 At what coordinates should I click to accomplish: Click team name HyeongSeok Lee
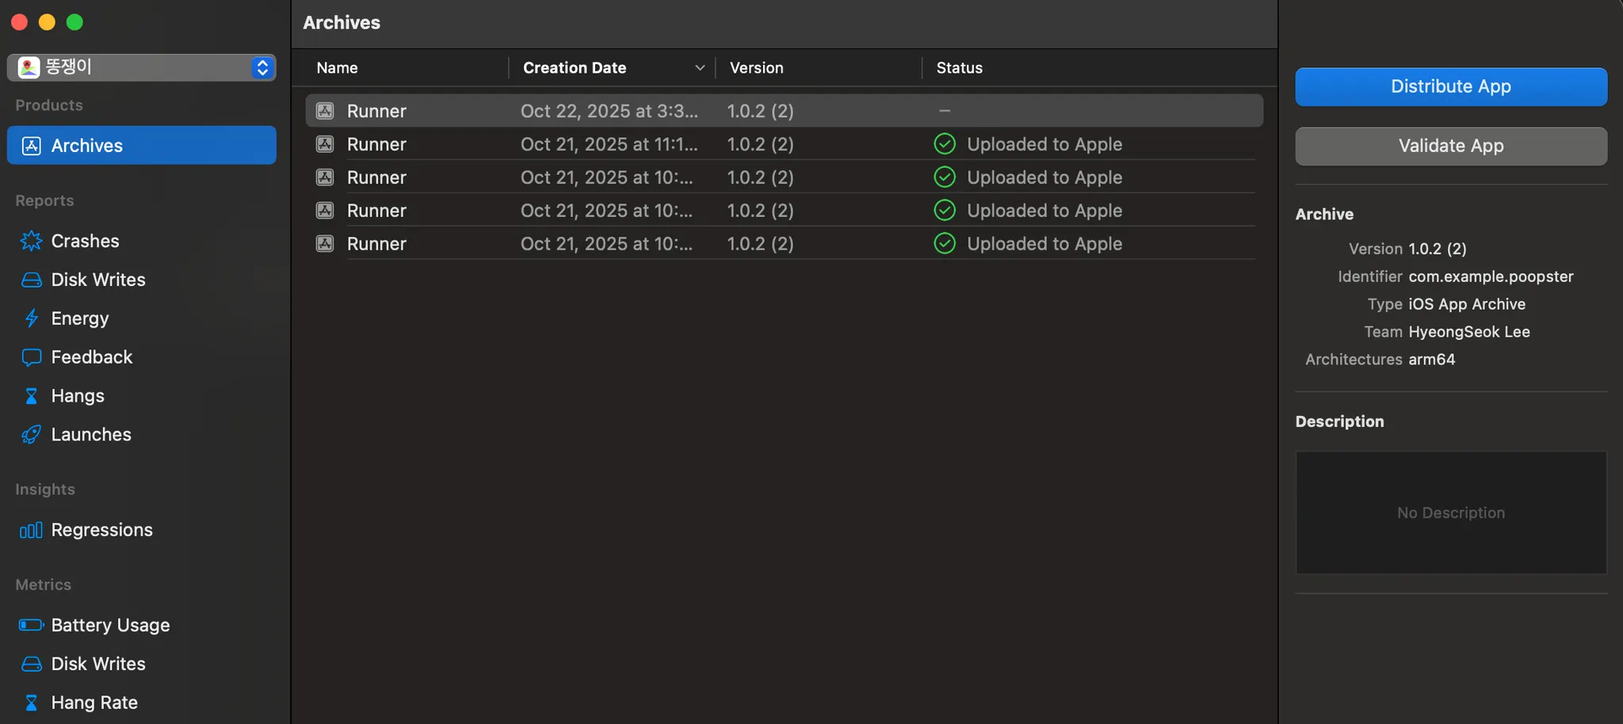1468,332
